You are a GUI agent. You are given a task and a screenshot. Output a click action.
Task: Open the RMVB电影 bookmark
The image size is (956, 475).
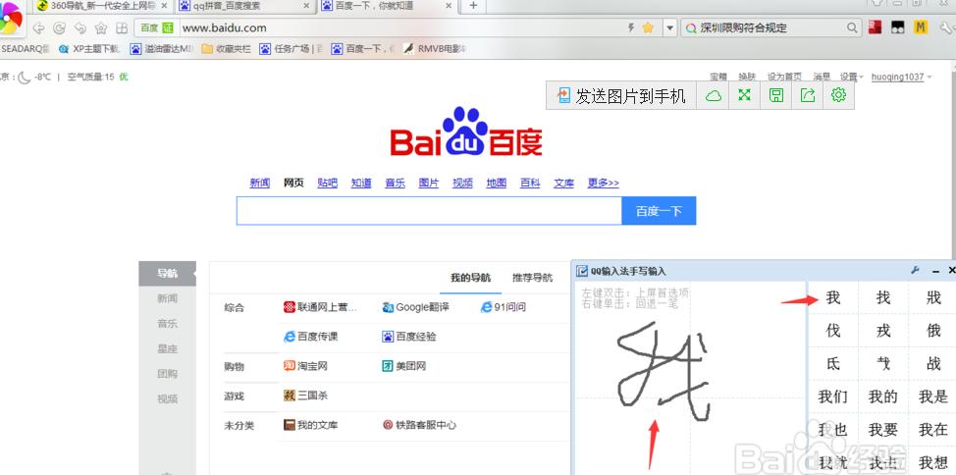[435, 49]
